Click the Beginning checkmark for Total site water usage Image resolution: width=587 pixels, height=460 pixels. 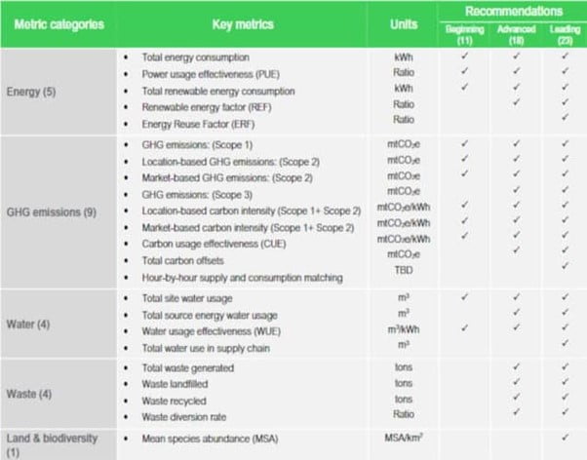pyautogui.click(x=465, y=296)
